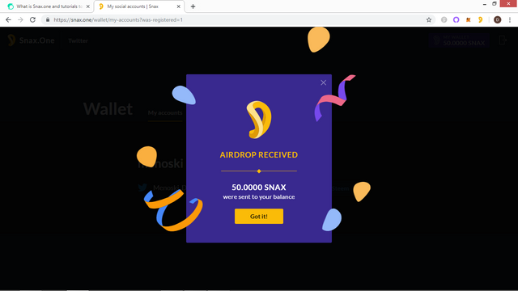
Task: Open the Twitter link in header
Action: coord(78,41)
